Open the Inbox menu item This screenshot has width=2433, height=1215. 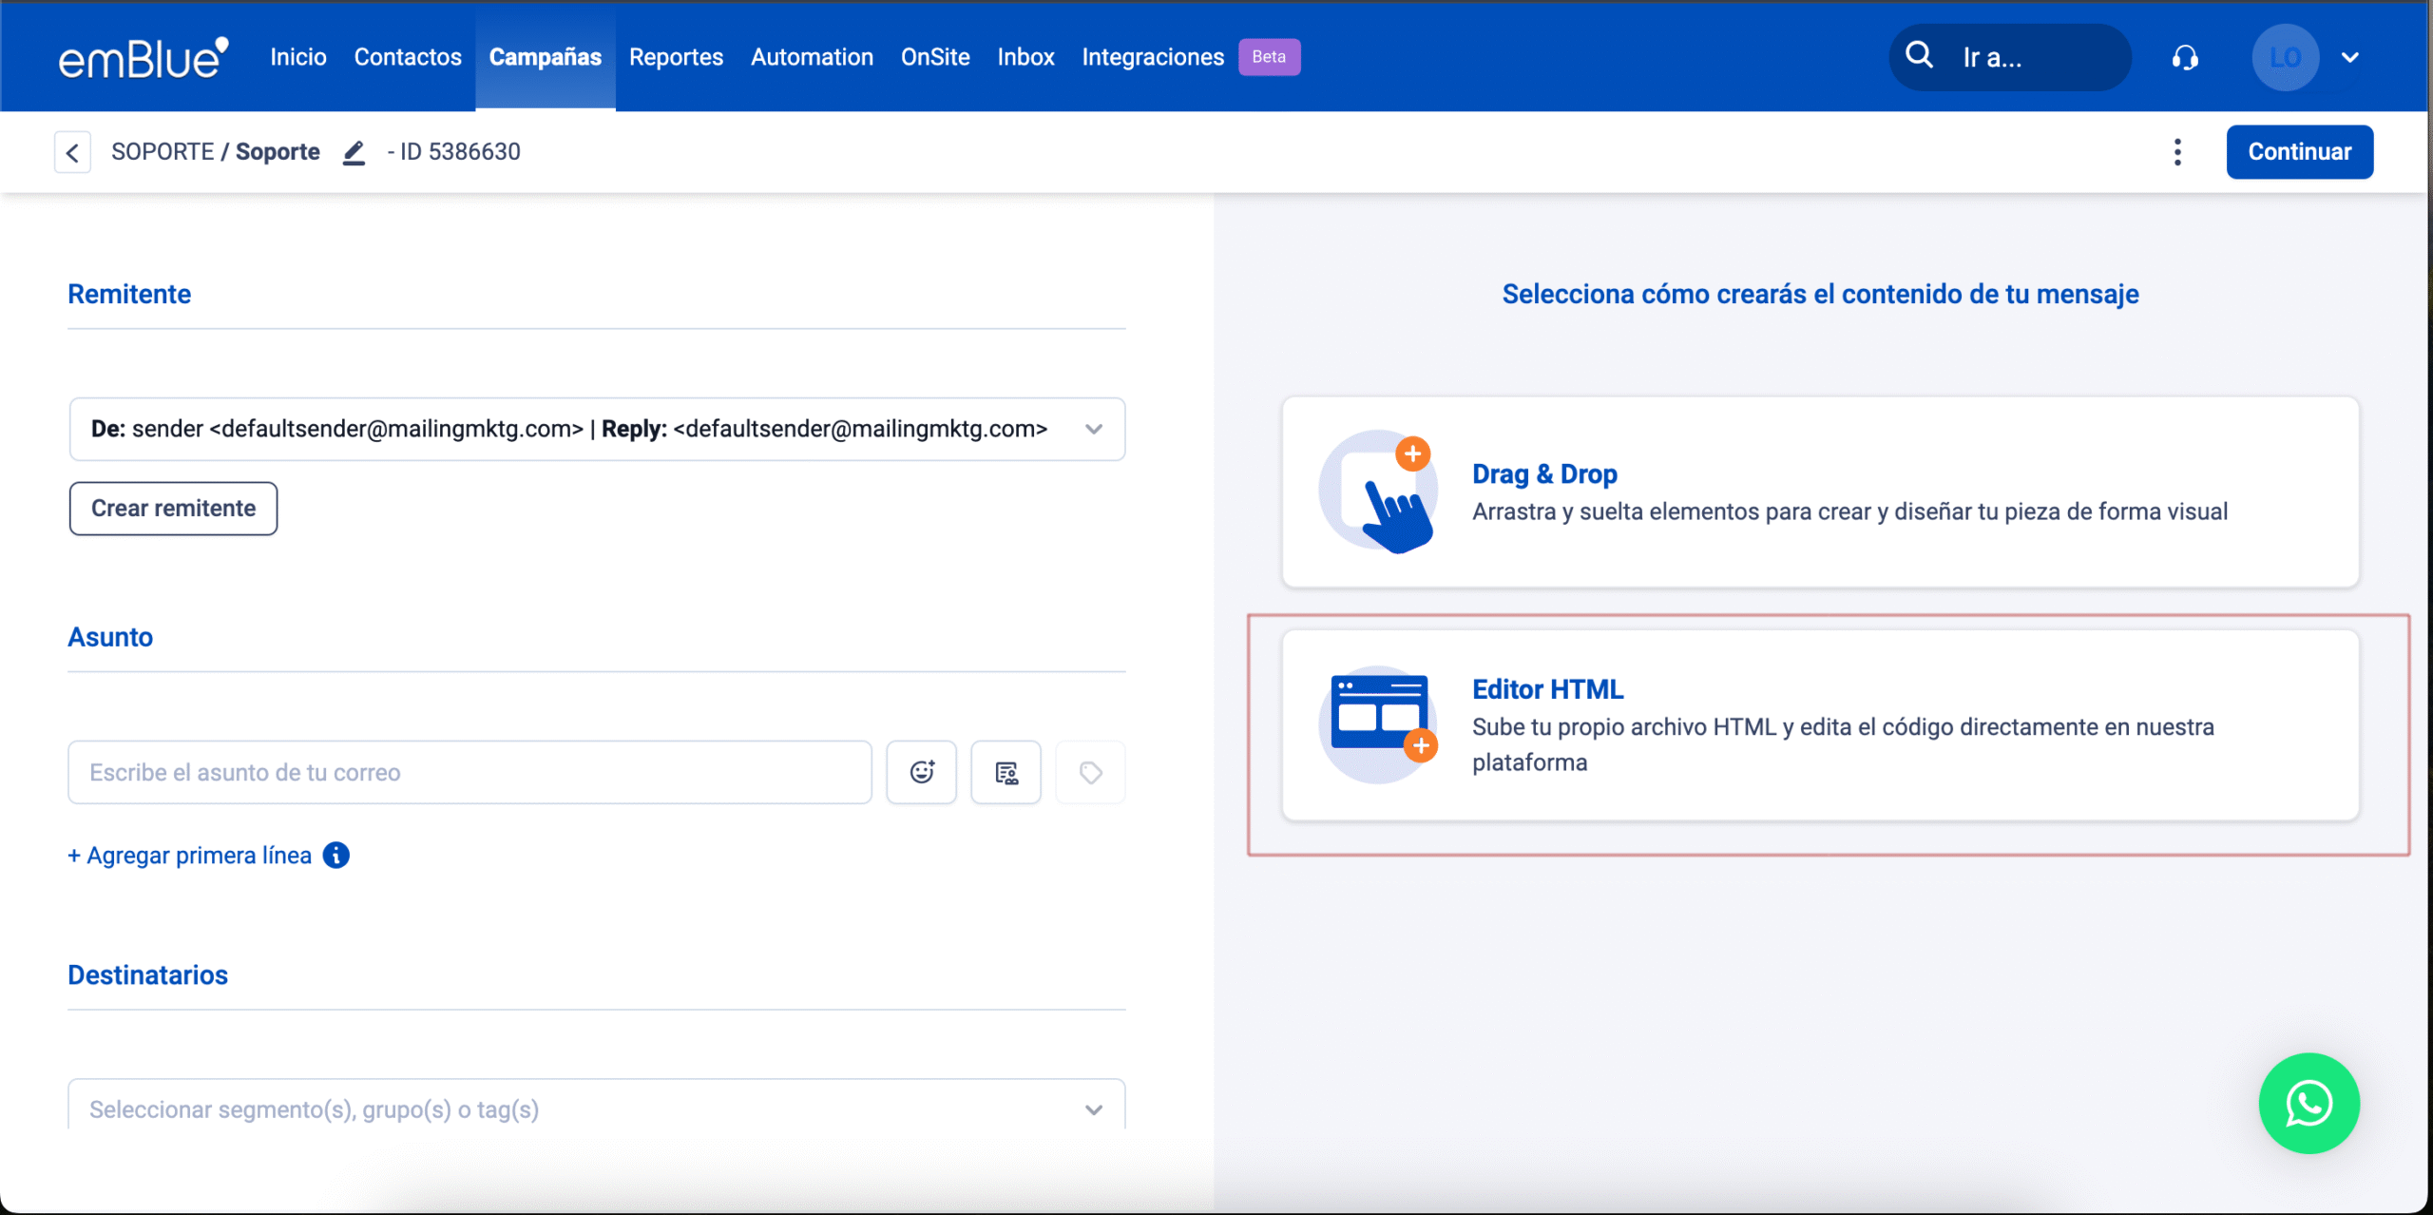point(1025,57)
